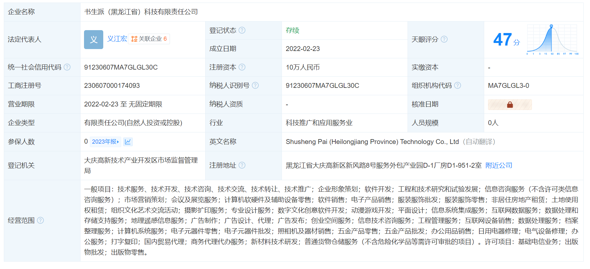Open the 附近公司 nearby companies link
The width and height of the screenshot is (590, 269).
tap(499, 165)
